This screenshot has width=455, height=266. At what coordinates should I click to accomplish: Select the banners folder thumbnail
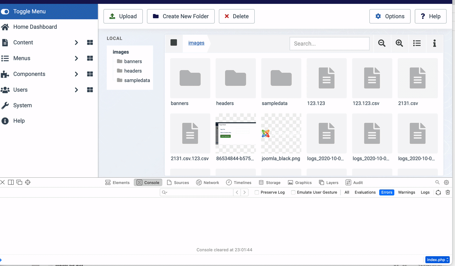point(190,78)
